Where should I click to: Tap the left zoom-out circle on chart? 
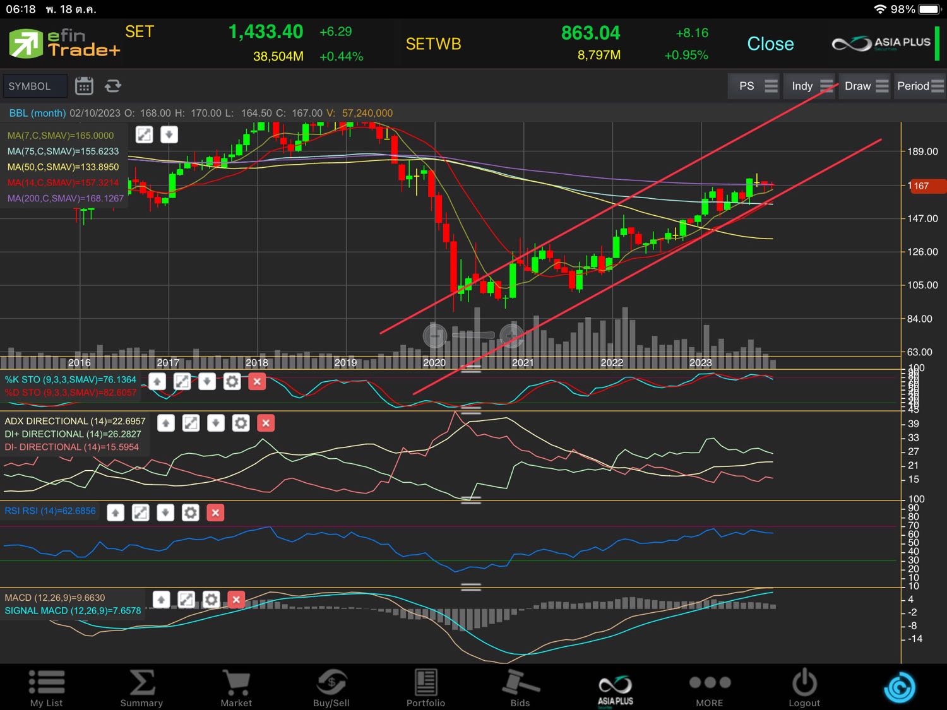(x=434, y=335)
